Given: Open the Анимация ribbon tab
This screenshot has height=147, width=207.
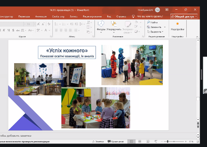Looking at the screenshot, I should [41, 16].
